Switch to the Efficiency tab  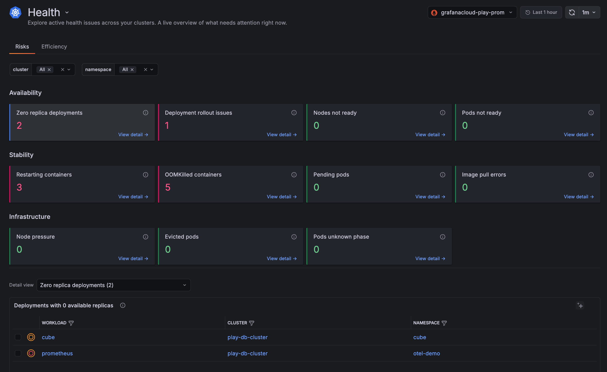click(x=54, y=46)
